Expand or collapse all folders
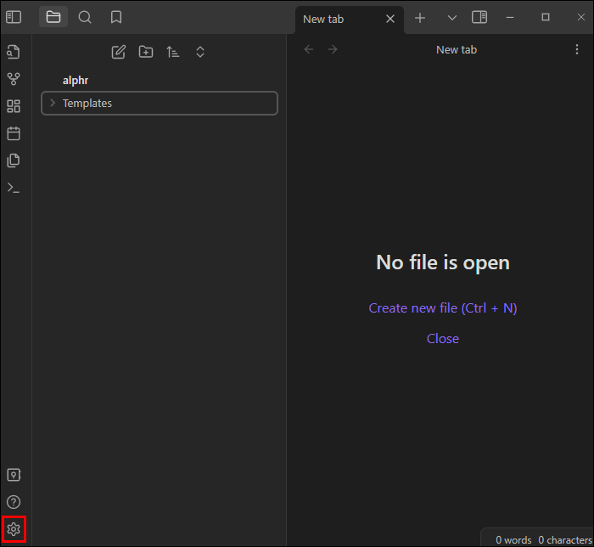 point(200,52)
